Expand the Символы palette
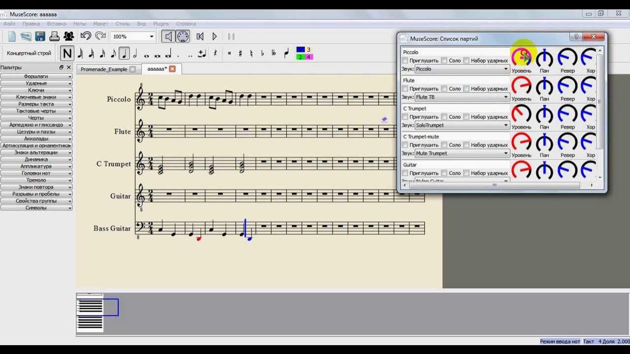 point(36,207)
